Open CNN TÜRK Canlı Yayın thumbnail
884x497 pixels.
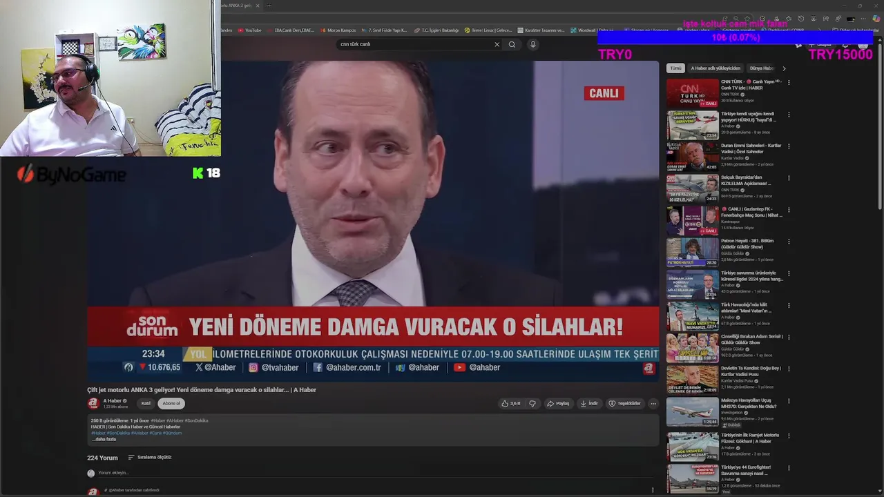click(x=692, y=93)
